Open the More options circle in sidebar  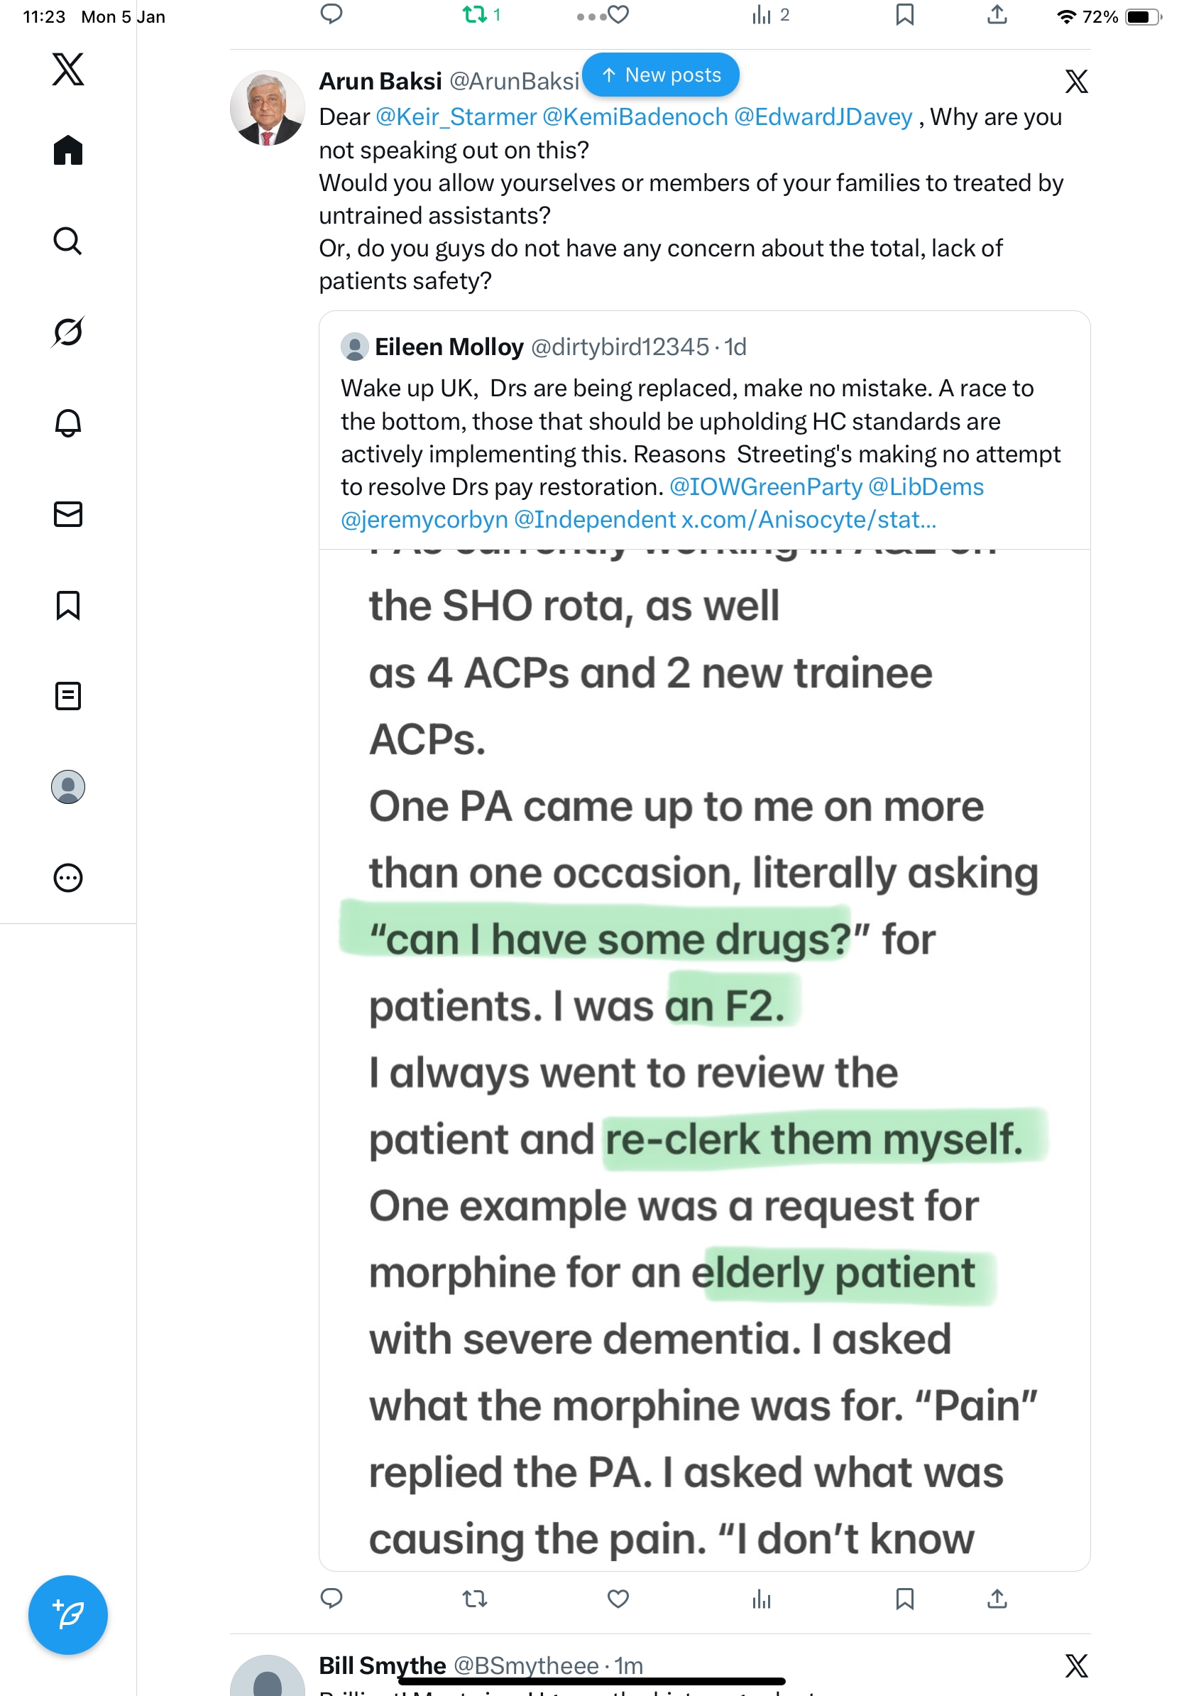coord(68,879)
